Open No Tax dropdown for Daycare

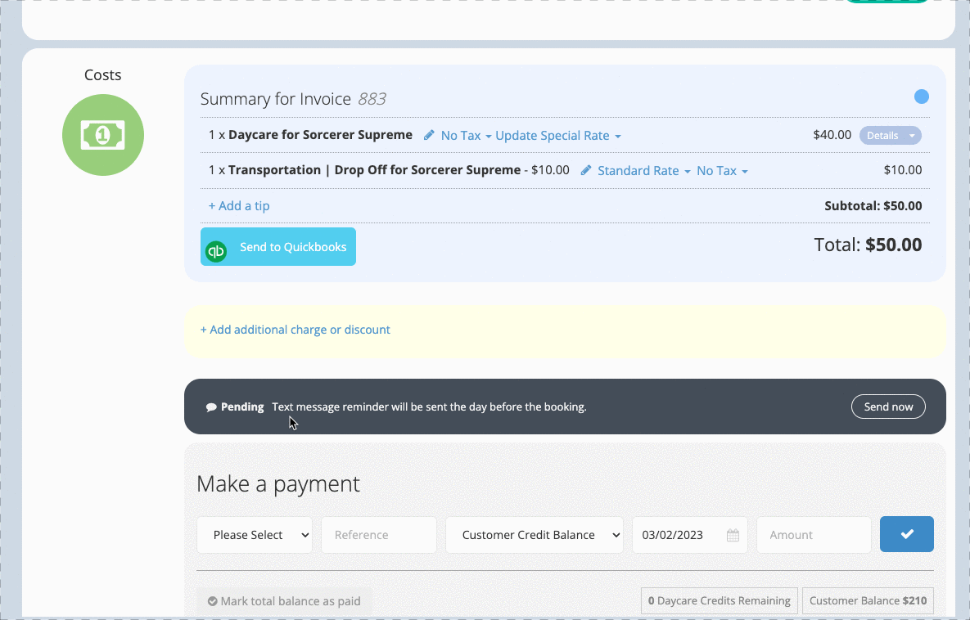coord(466,136)
